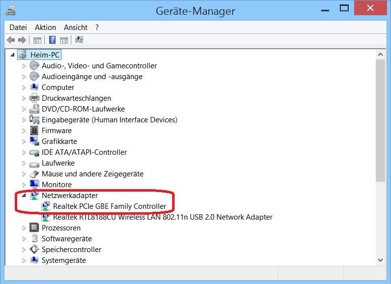Select the Speichercontroller label
Screen dimensions: 391x284
point(72,250)
